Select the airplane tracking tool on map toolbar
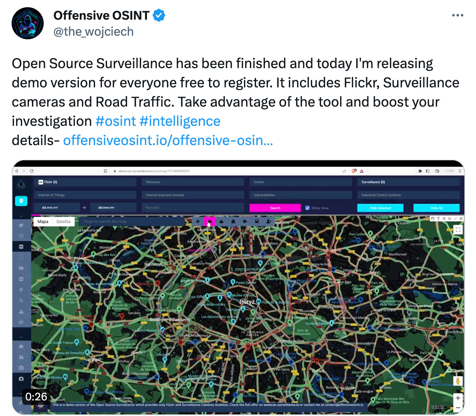 pos(245,221)
